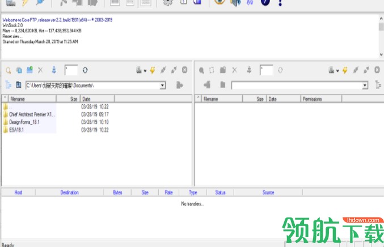The width and height of the screenshot is (384, 247).
Task: Click remote pane lightning quick connect icon
Action: (345, 70)
